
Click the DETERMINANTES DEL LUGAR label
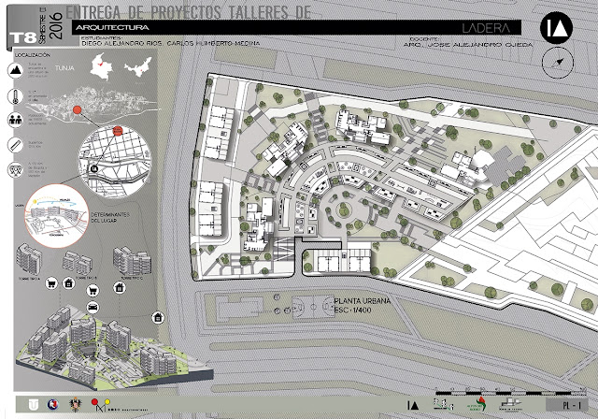pyautogui.click(x=110, y=218)
